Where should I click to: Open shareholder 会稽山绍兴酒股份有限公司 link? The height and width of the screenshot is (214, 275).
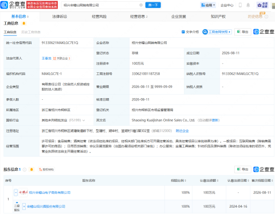point(46,207)
